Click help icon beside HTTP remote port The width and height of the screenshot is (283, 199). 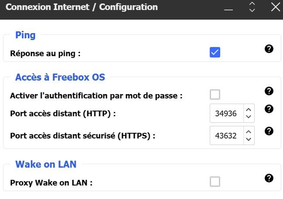click(269, 109)
